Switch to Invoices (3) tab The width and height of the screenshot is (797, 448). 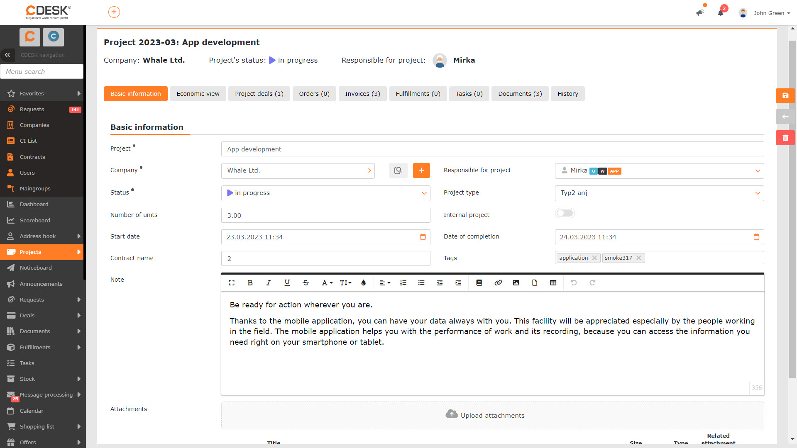[x=362, y=94]
